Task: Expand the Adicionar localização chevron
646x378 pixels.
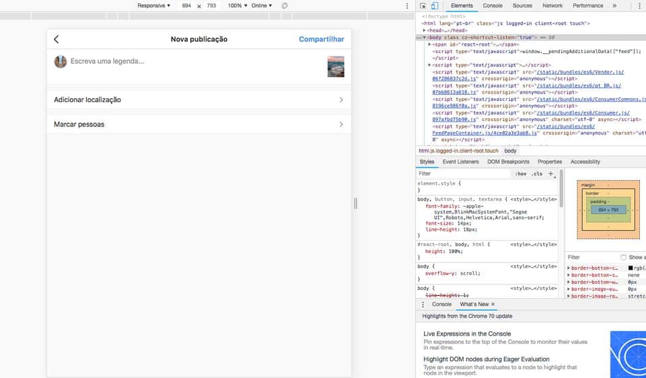Action: pos(341,100)
